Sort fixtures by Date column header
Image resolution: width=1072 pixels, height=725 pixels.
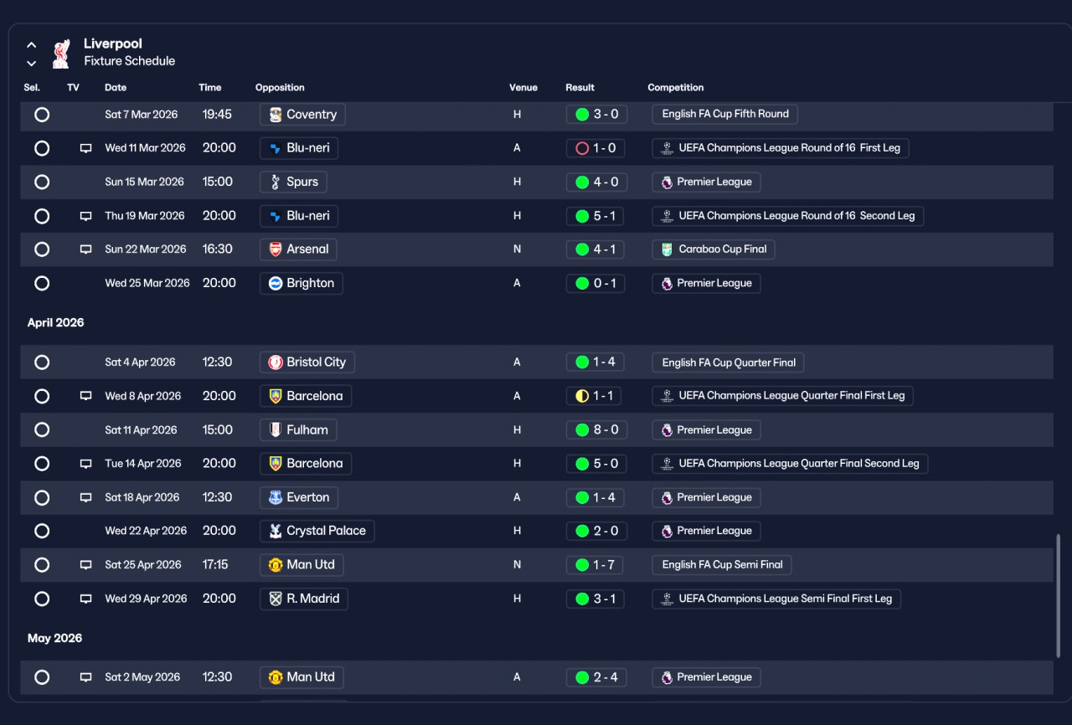click(x=116, y=88)
